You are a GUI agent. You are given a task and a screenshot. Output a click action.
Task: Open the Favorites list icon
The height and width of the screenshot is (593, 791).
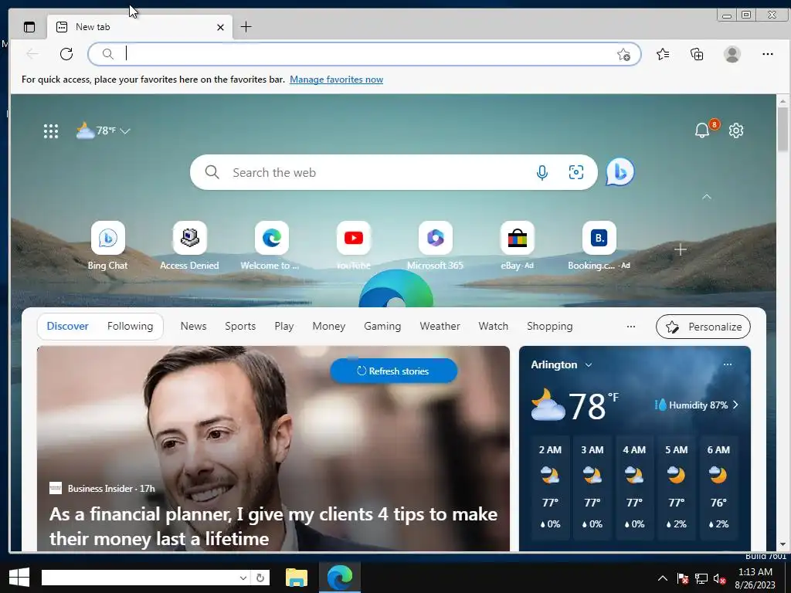pyautogui.click(x=663, y=54)
